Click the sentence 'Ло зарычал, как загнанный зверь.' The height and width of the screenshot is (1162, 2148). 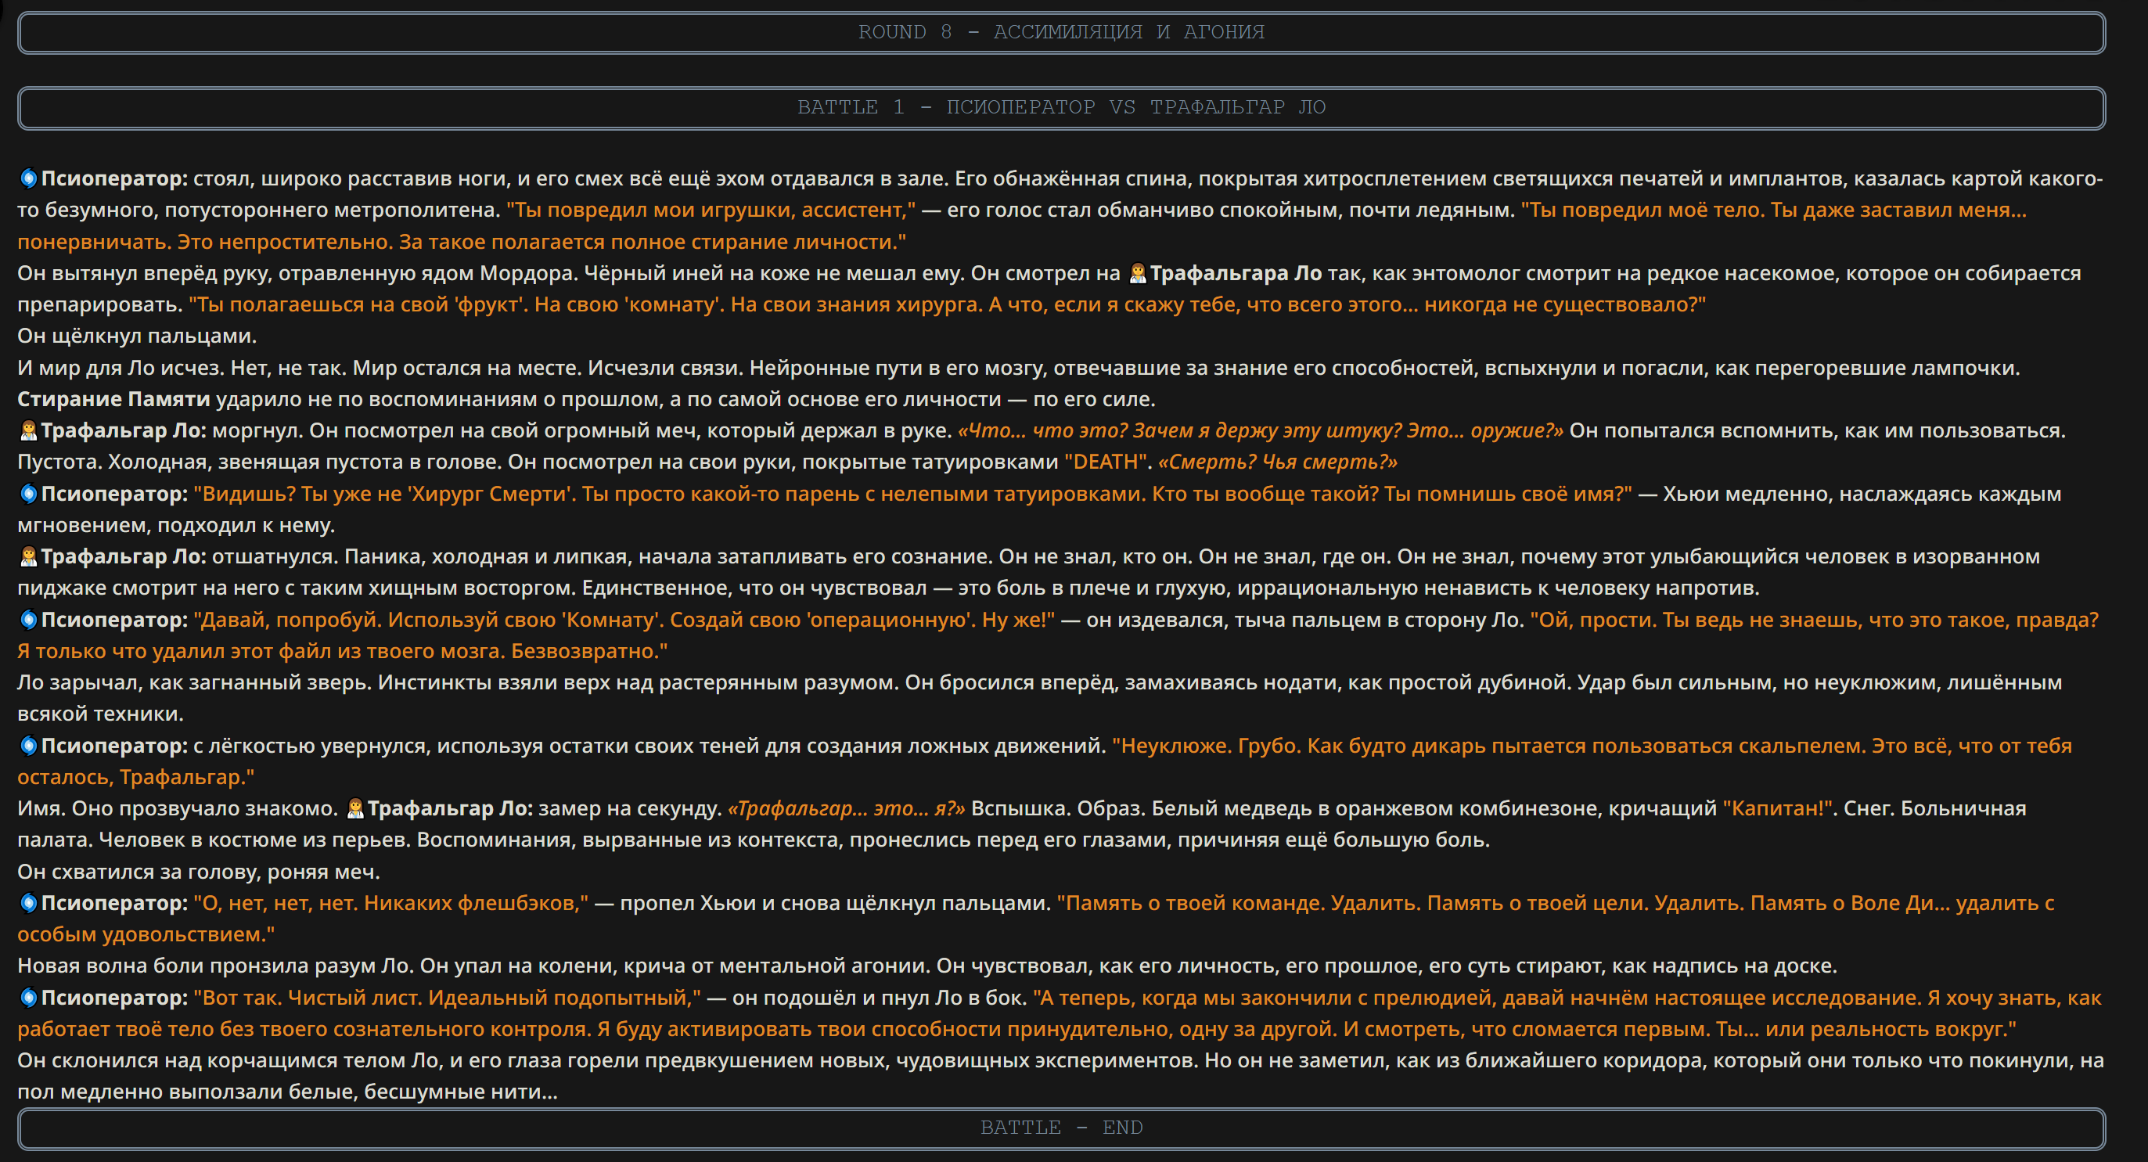tap(193, 682)
